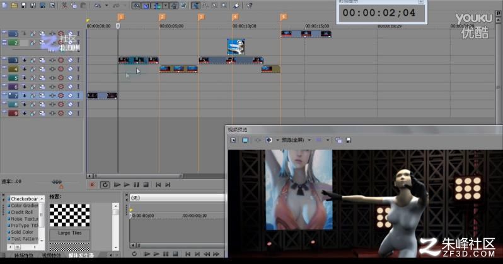503x264 pixels.
Task: Toggle snapping in the toolbar
Action: pos(136,5)
